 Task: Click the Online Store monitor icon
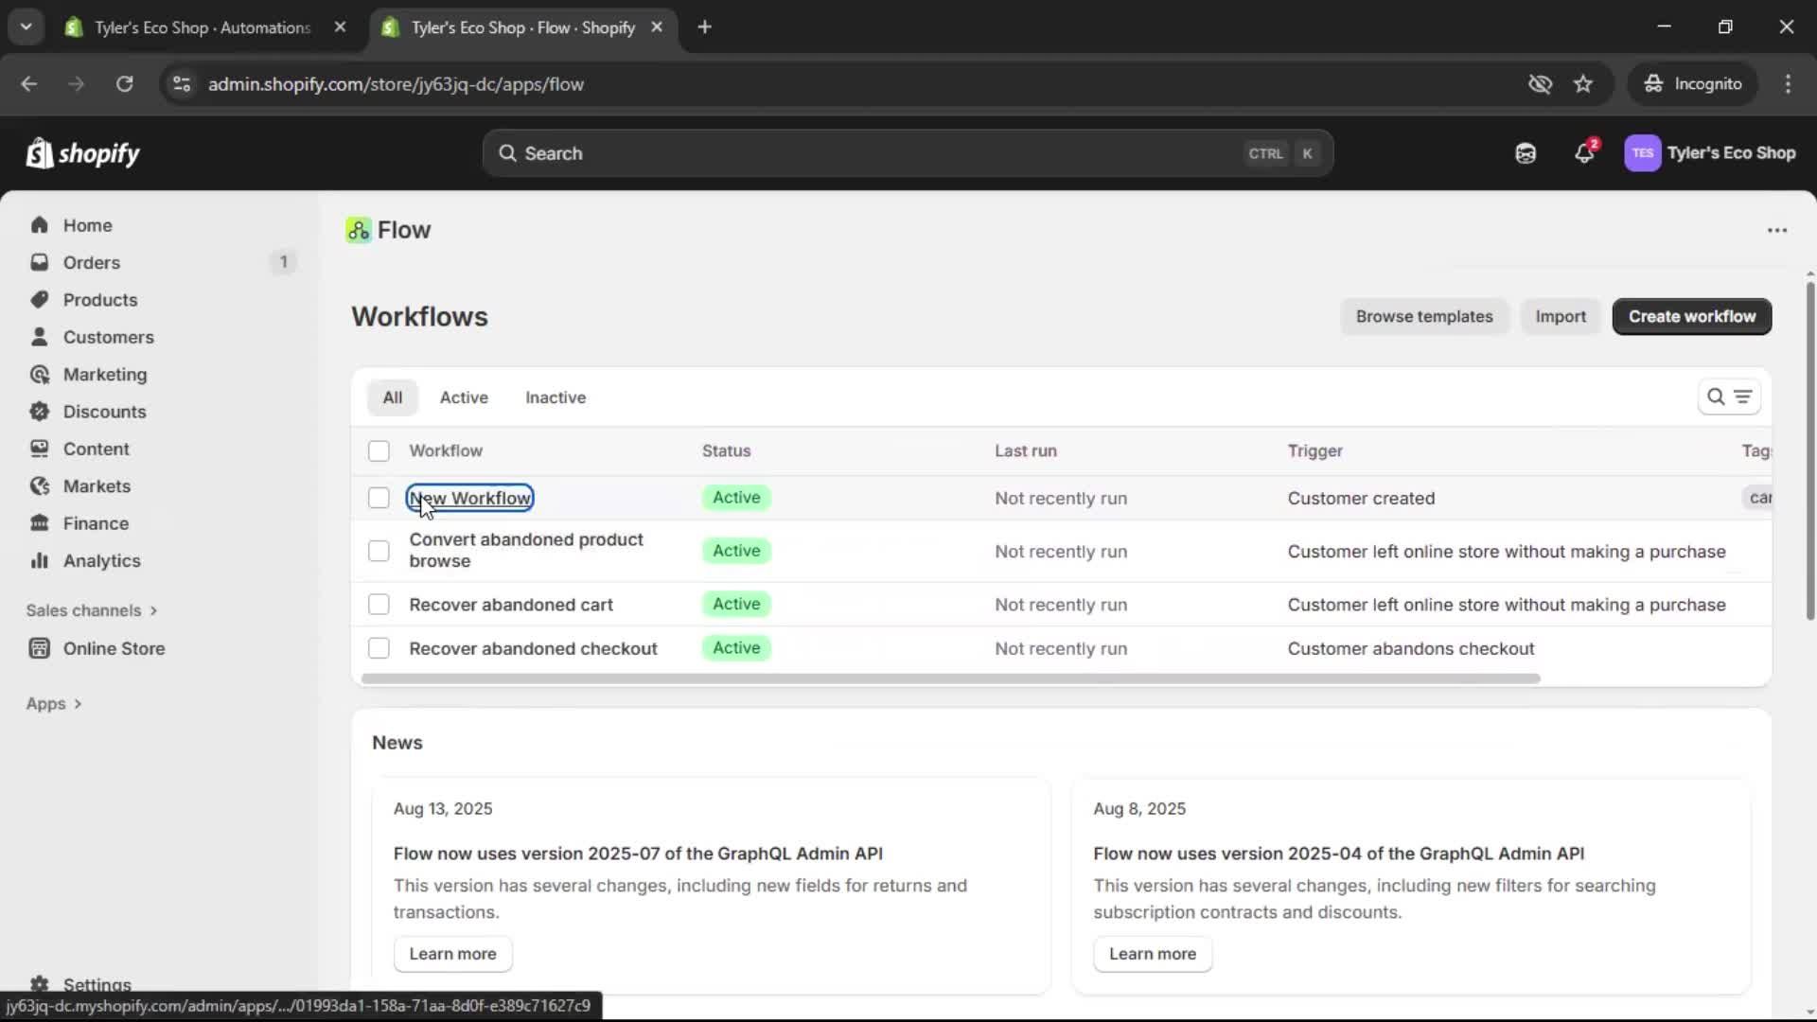[x=40, y=648]
